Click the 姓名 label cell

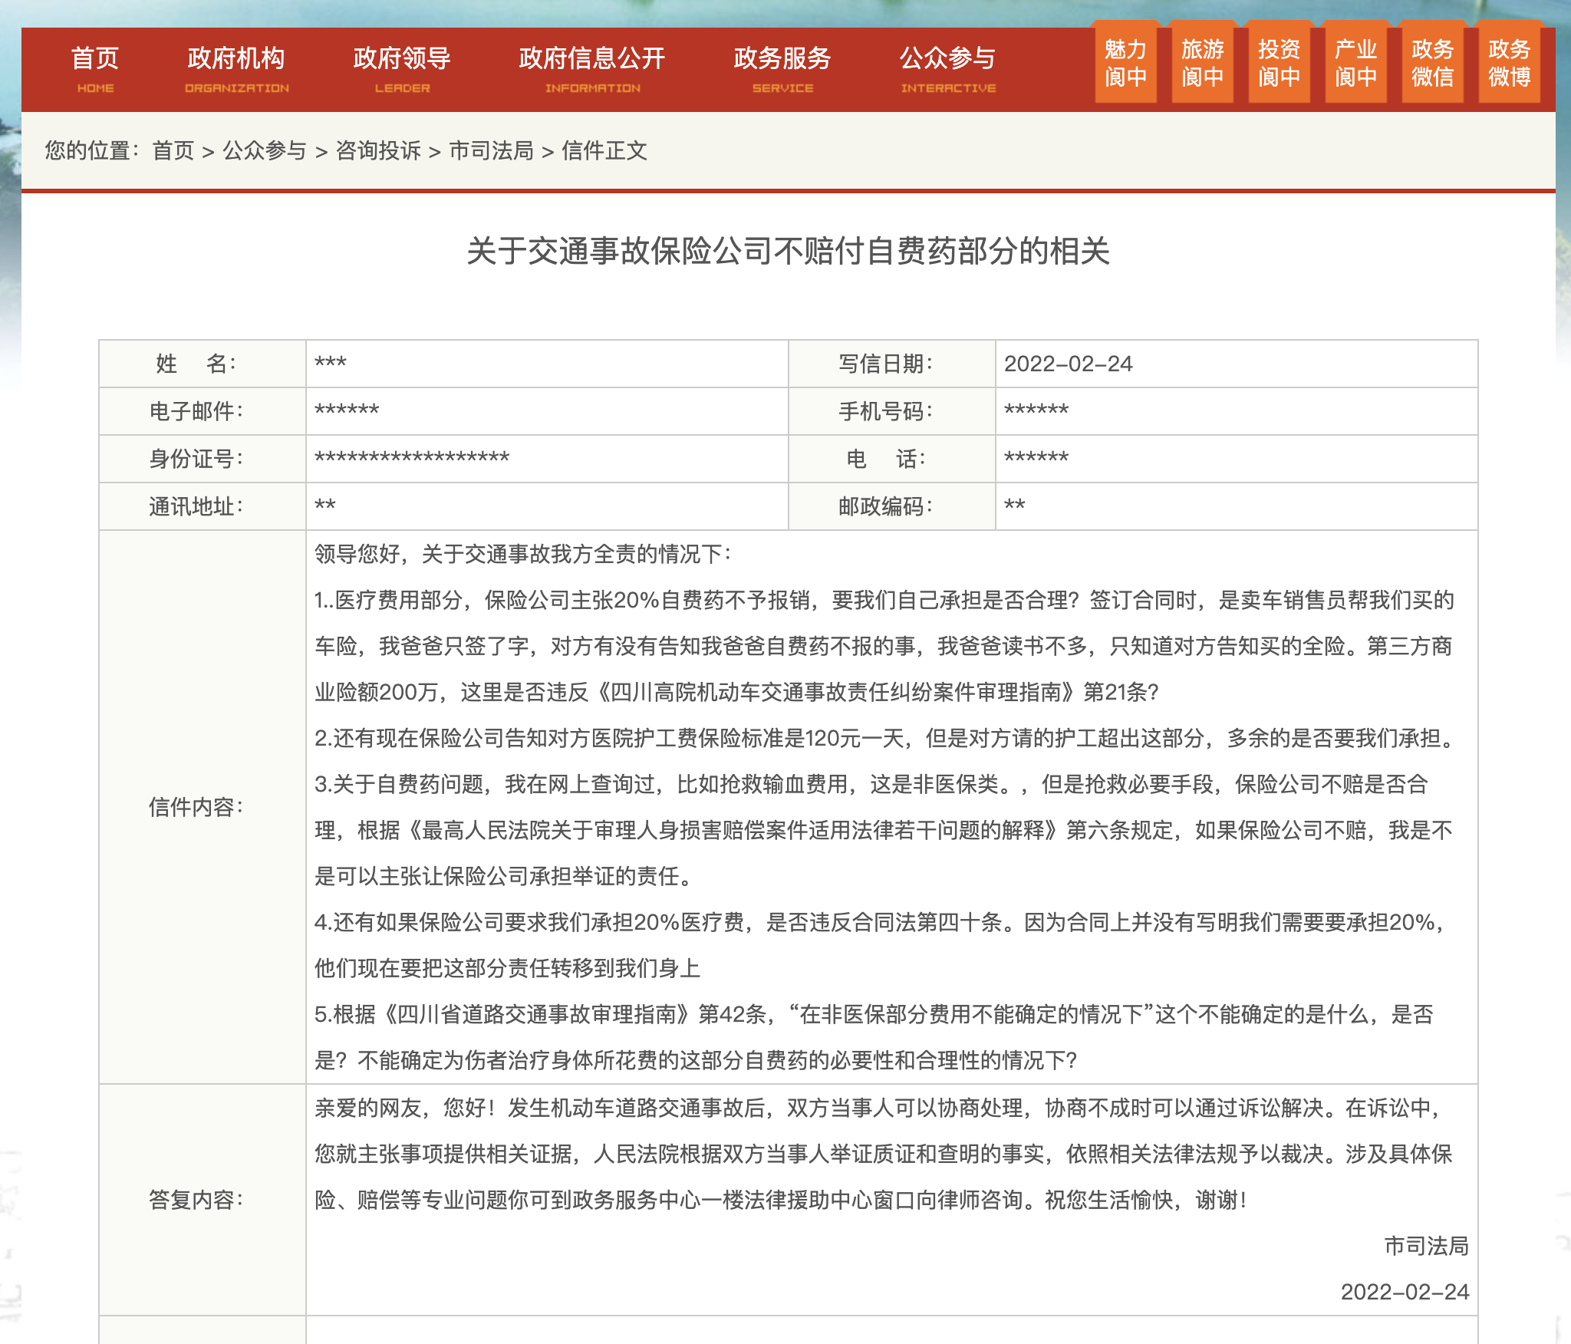coord(203,364)
